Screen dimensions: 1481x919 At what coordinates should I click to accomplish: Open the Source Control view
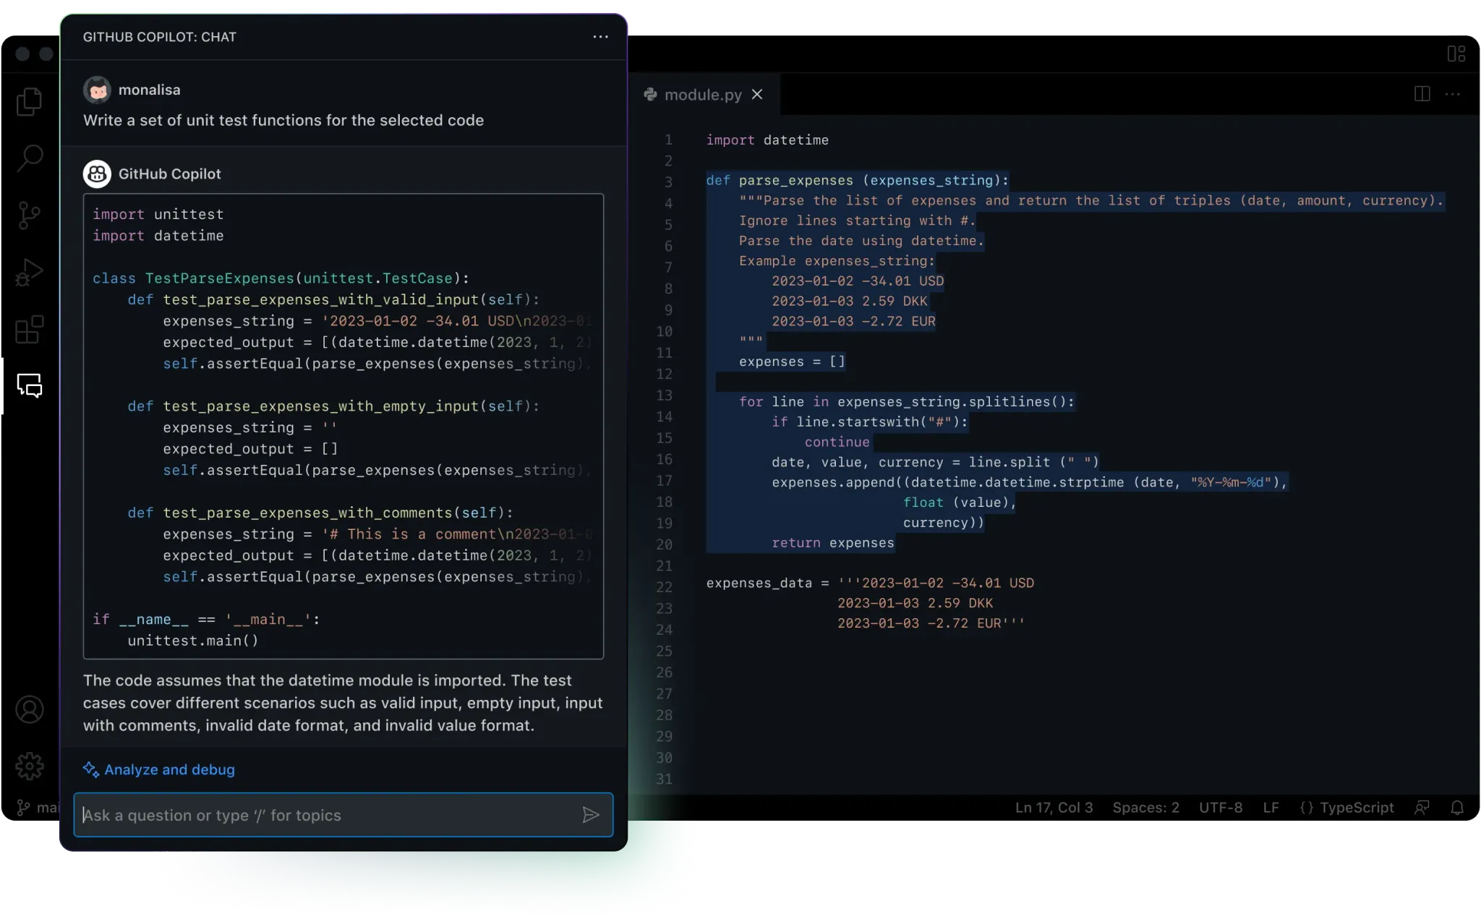(30, 214)
